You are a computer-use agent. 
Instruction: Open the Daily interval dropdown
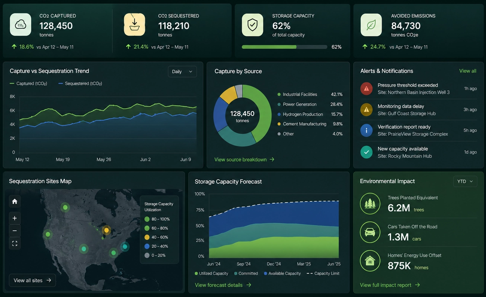(x=182, y=71)
